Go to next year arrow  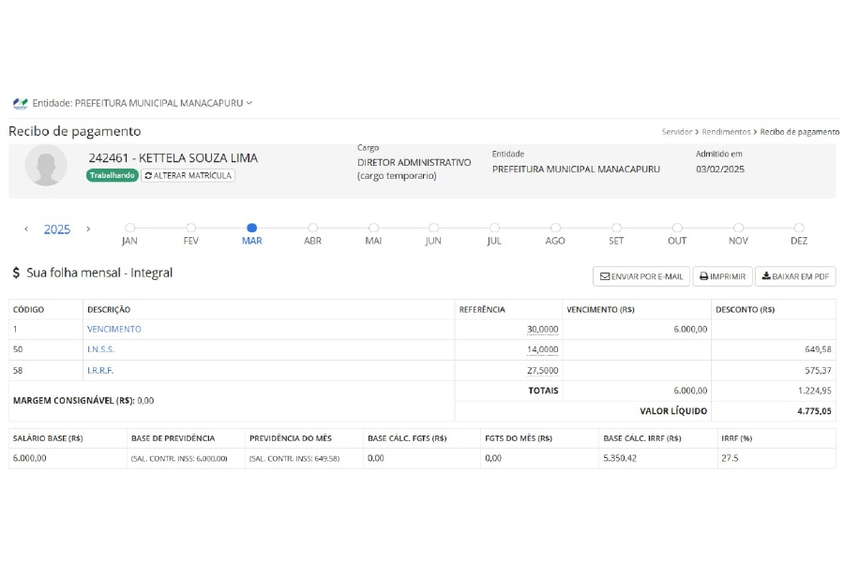[88, 229]
